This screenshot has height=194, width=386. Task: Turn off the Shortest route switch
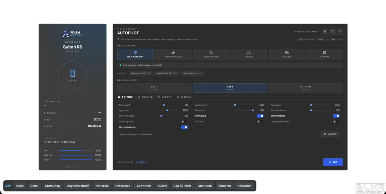(336, 116)
